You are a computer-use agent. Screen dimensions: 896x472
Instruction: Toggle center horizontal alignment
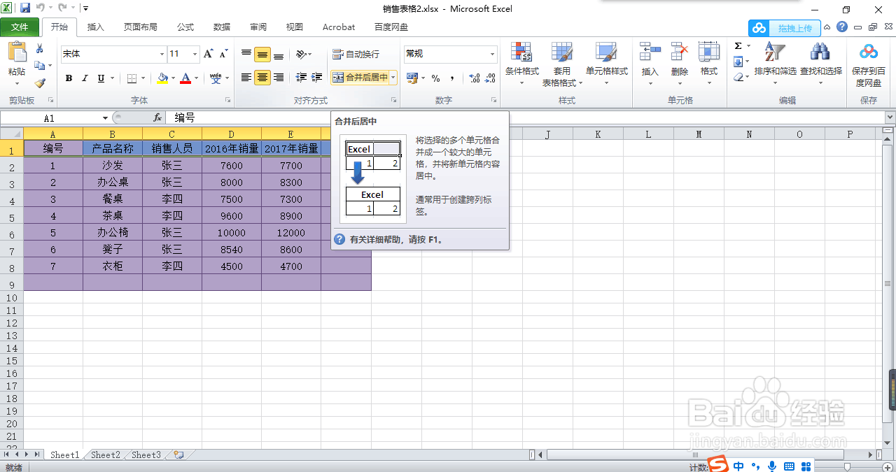pos(262,78)
